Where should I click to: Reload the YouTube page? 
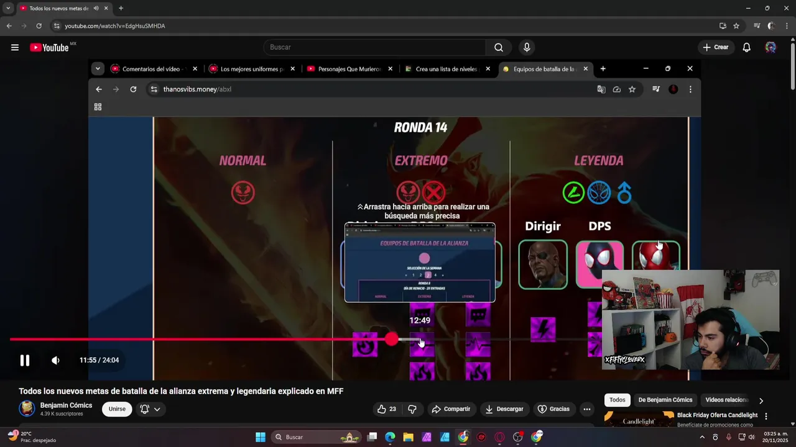tap(39, 26)
